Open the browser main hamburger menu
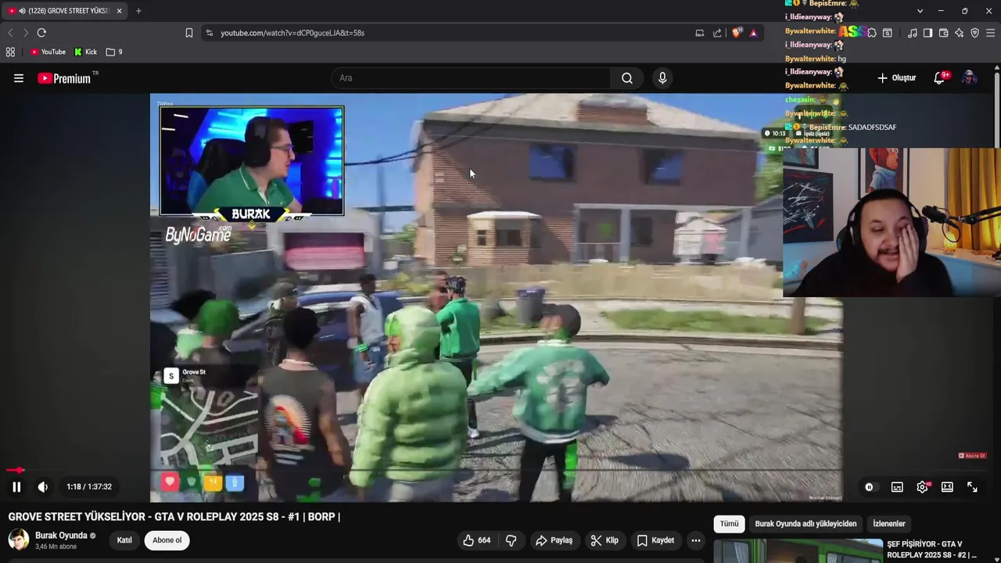1001x563 pixels. point(991,33)
